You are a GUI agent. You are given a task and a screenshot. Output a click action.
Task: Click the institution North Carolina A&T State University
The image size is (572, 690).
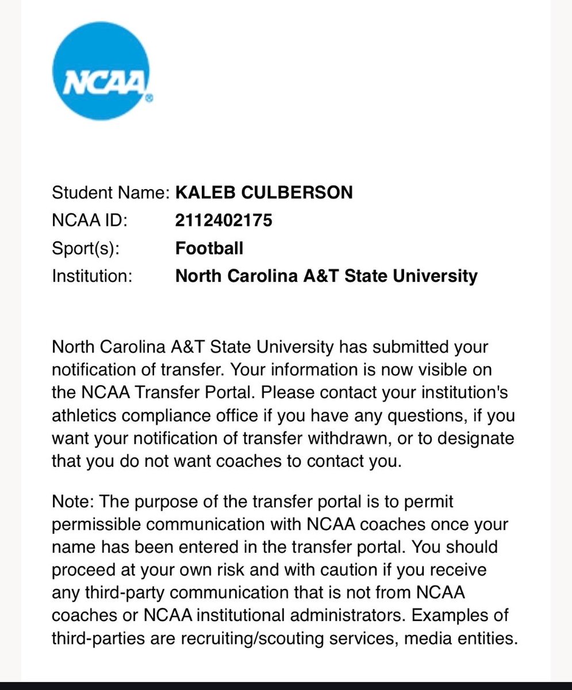(x=326, y=277)
